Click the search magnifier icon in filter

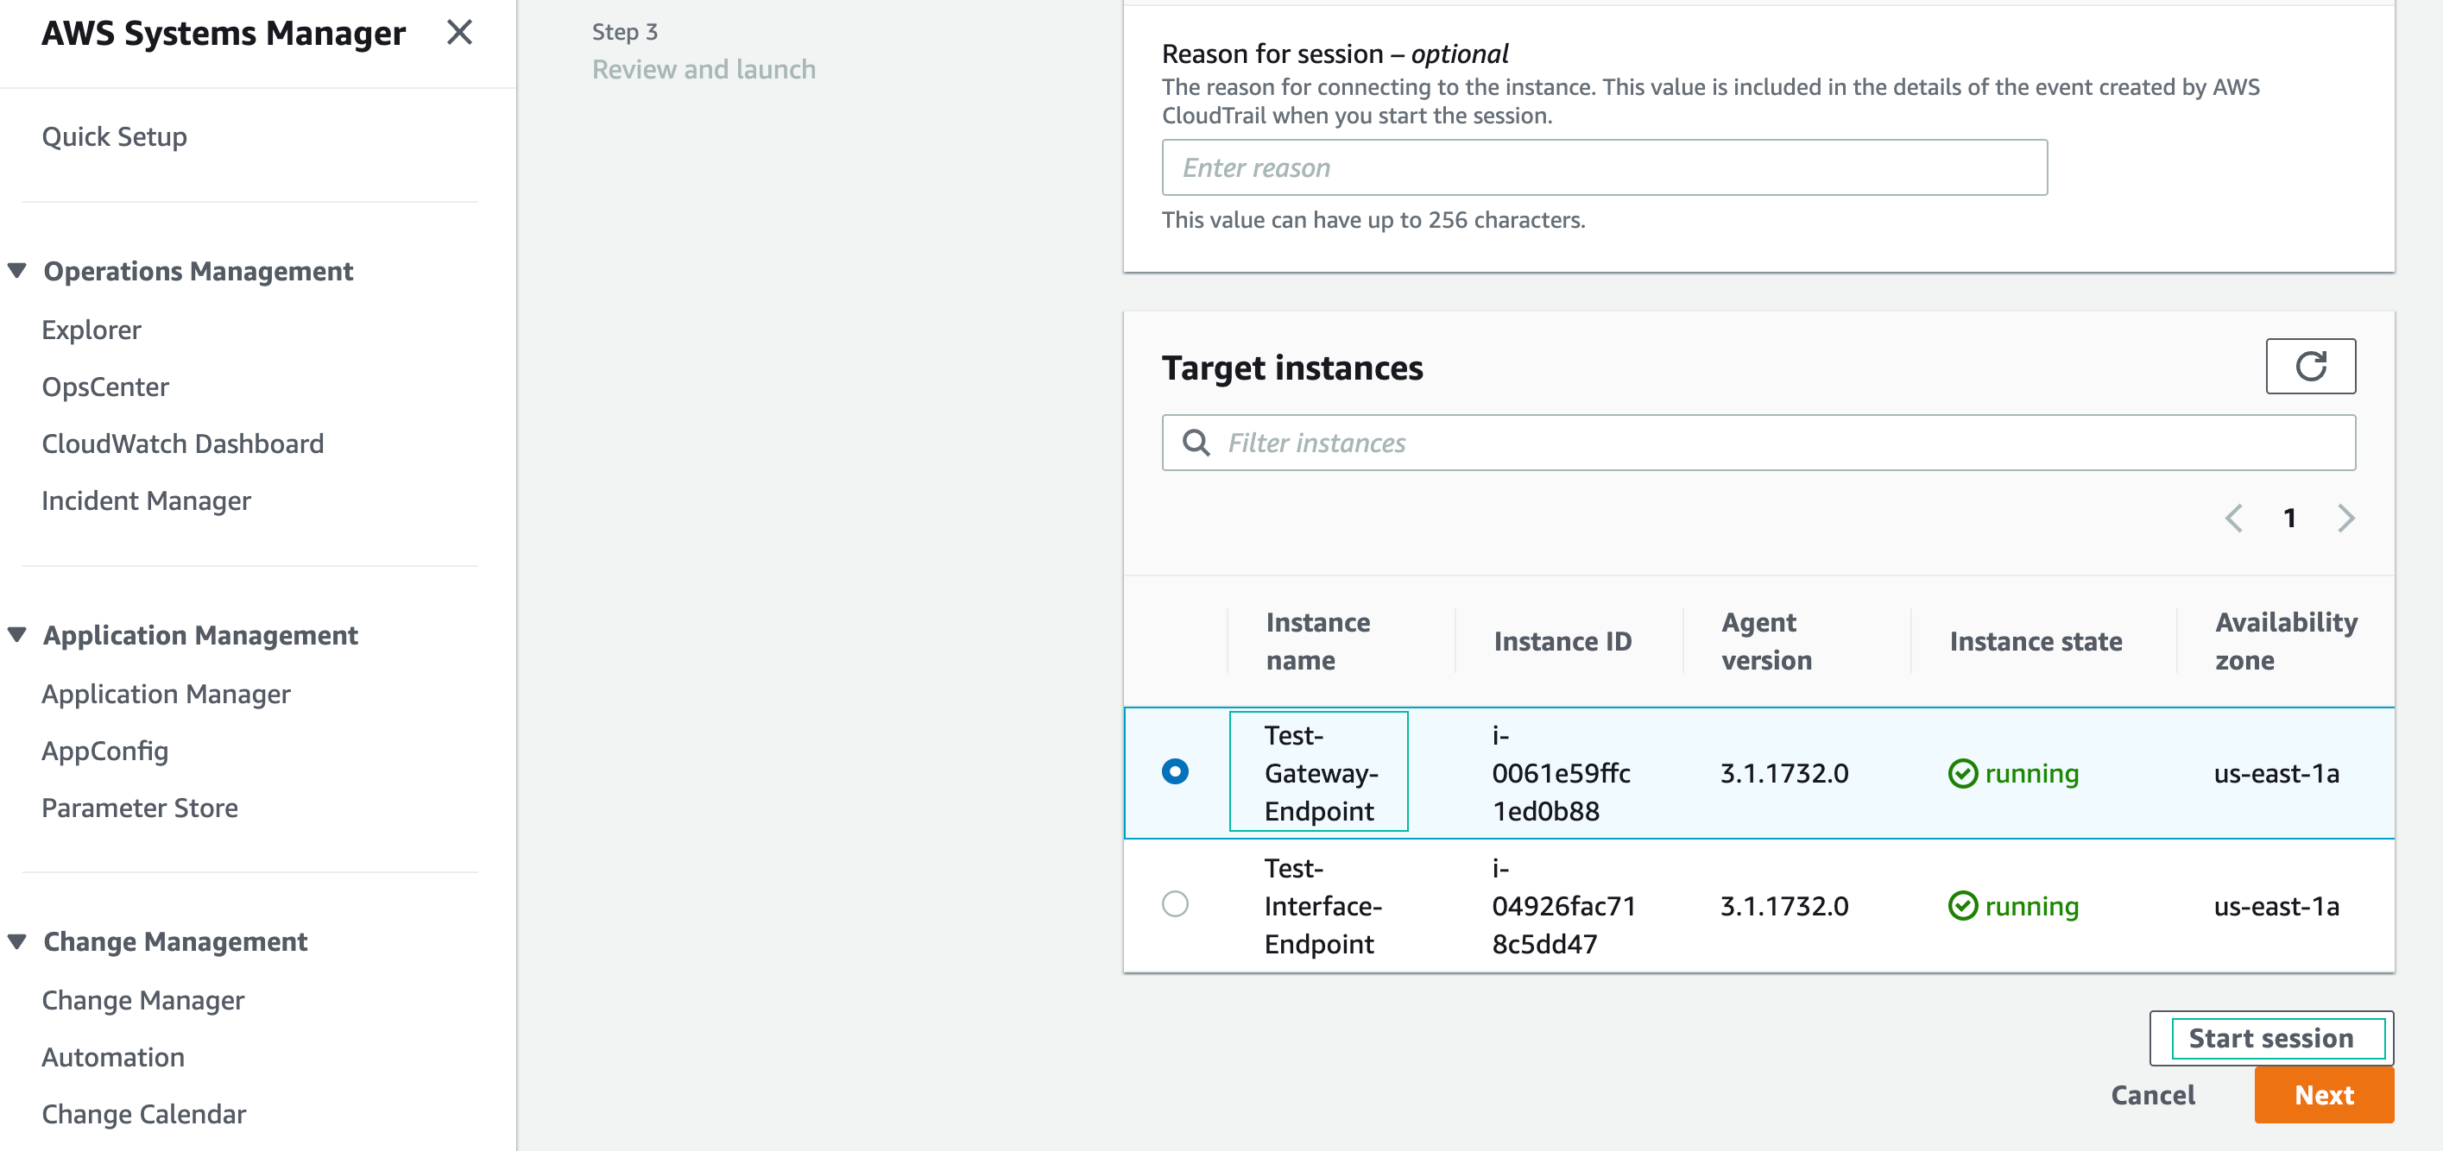pos(1196,443)
